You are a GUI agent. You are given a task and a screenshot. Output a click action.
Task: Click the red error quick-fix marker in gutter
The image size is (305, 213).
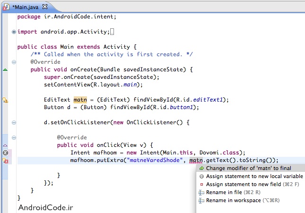coord(5,161)
